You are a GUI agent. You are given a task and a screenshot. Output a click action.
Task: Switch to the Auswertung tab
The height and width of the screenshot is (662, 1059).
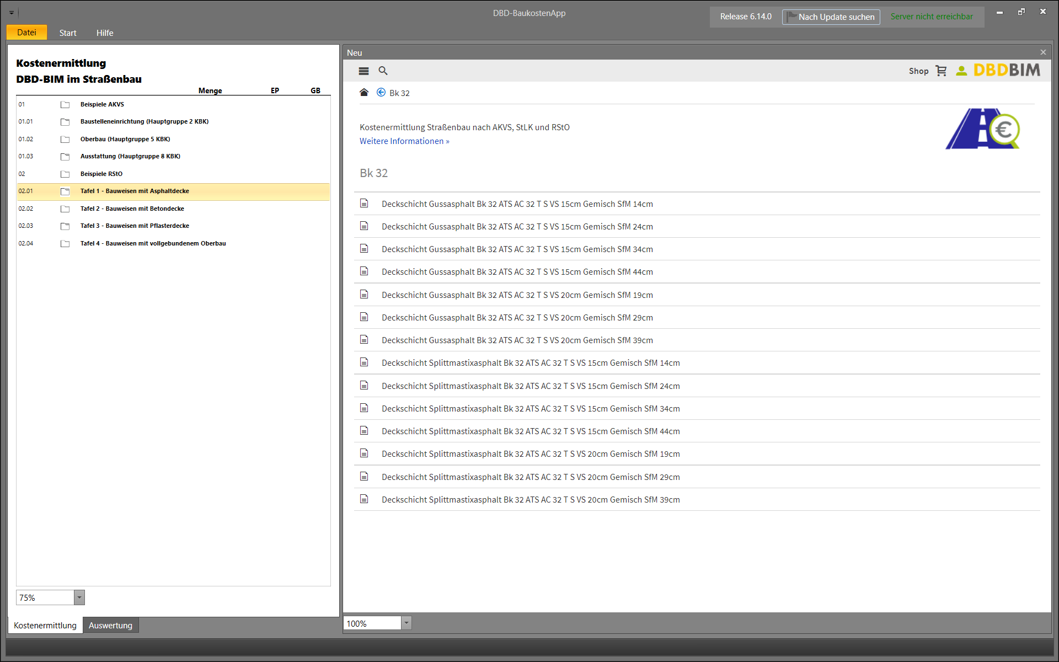point(110,625)
